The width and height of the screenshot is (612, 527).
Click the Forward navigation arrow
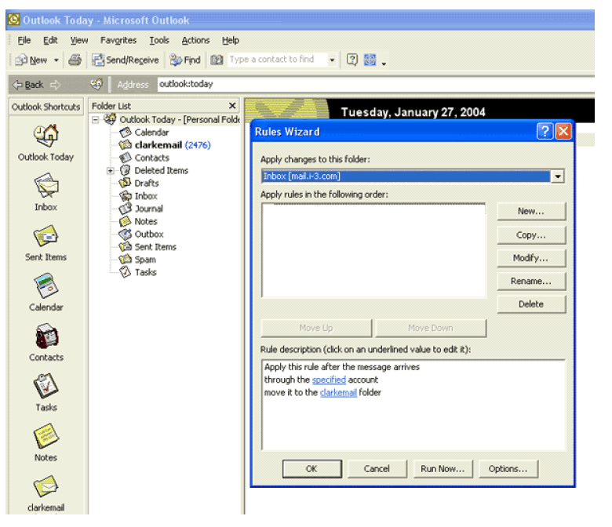tap(56, 85)
